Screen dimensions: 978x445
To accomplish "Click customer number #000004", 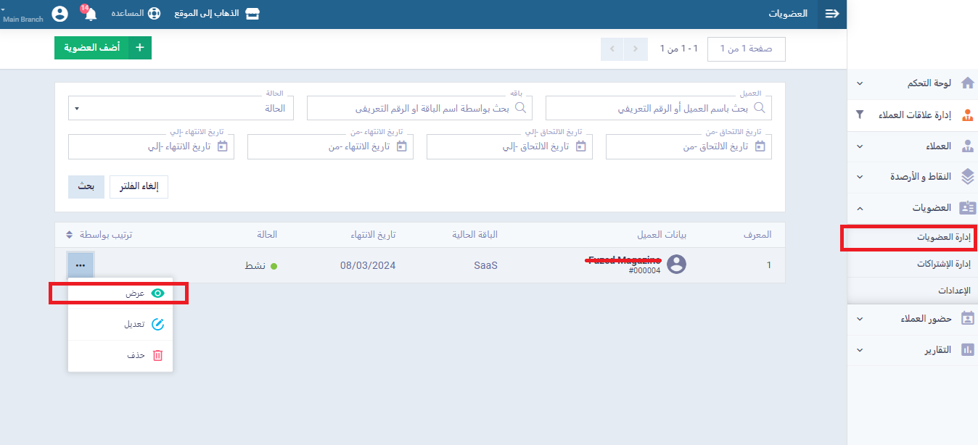I will pyautogui.click(x=644, y=271).
